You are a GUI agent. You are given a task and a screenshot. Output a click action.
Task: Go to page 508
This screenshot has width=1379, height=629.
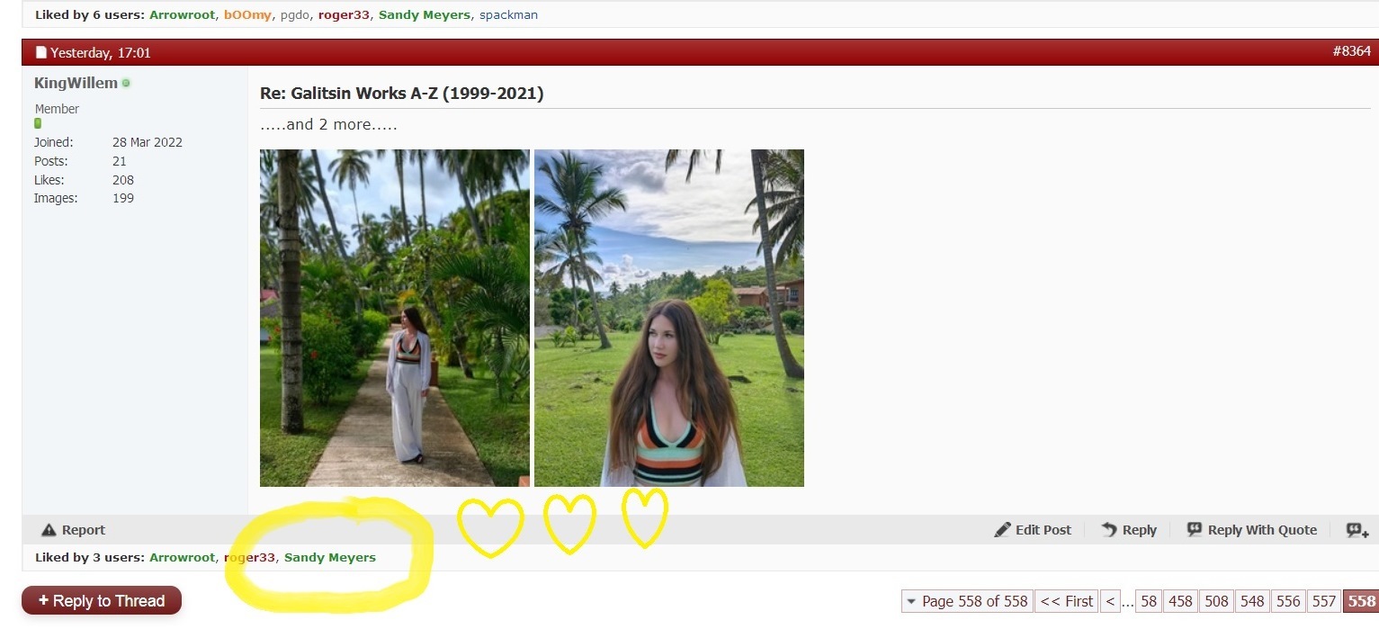1216,601
